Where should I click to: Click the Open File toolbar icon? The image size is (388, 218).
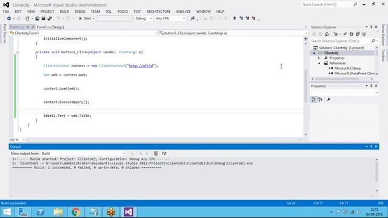click(37, 19)
